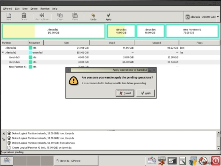
Task: Click the /dev/sda - GParted taskbar button
Action: point(76,161)
